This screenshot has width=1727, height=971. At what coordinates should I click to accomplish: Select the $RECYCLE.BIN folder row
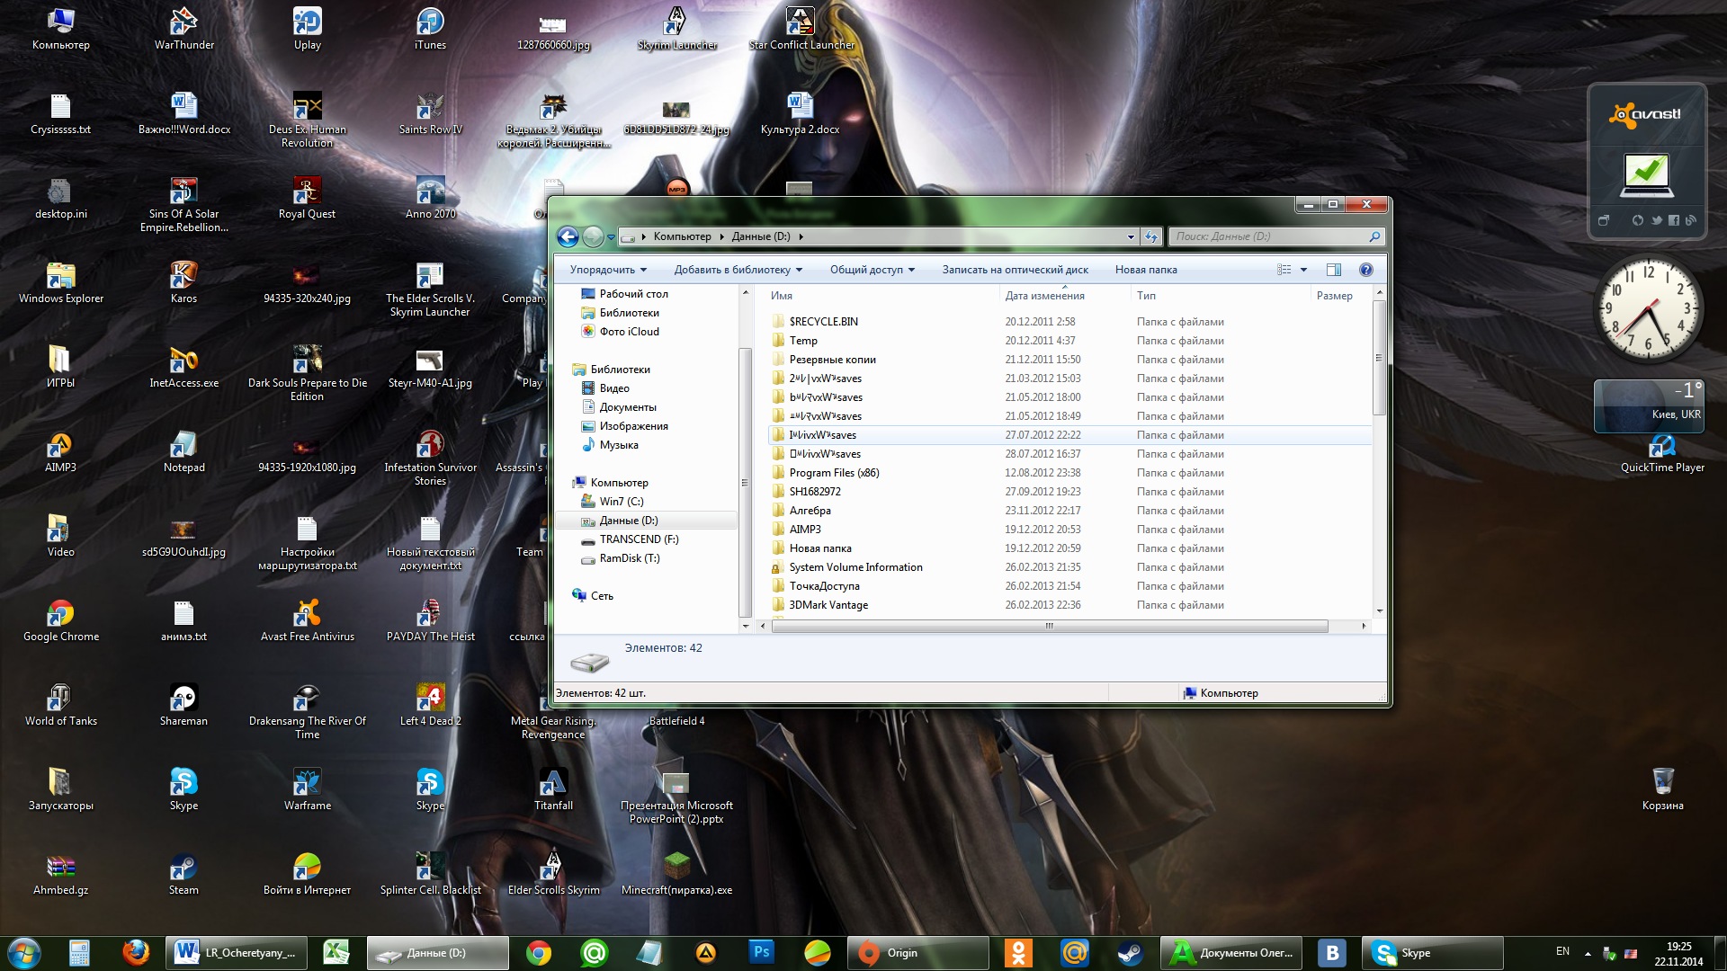1070,322
